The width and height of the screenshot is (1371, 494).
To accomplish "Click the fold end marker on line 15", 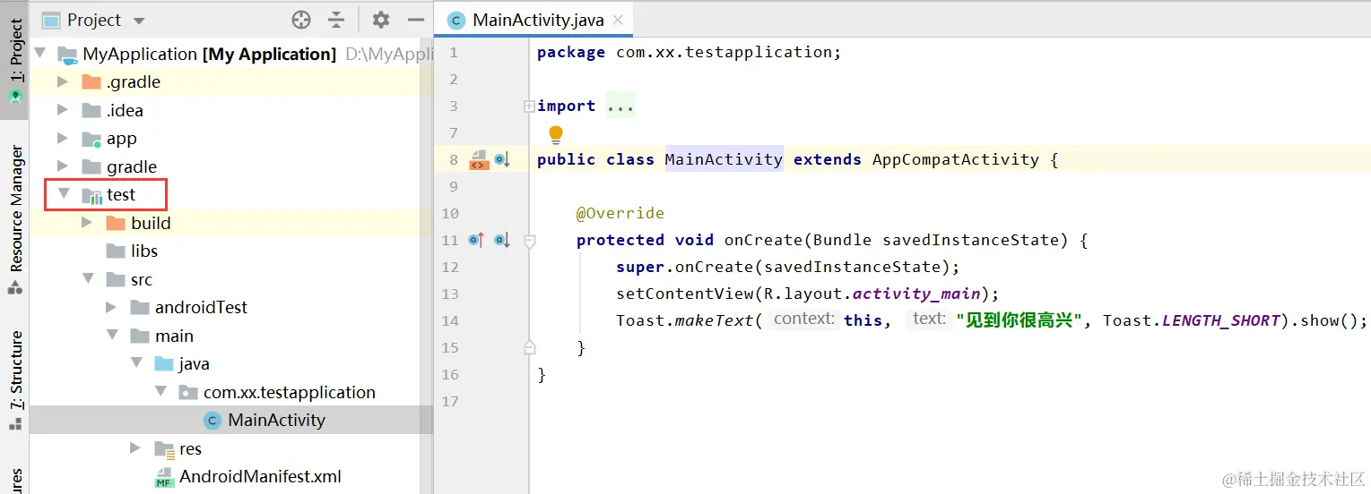I will tap(529, 347).
